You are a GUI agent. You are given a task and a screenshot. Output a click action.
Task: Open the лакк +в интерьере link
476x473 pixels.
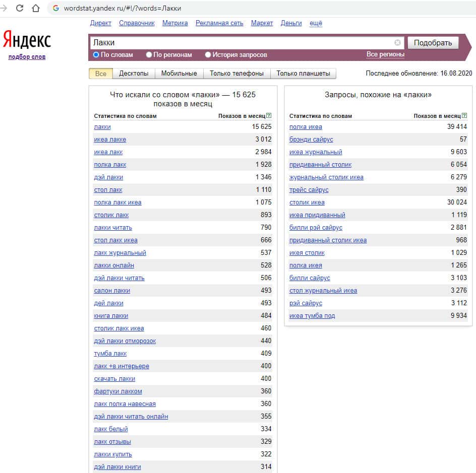click(x=122, y=366)
